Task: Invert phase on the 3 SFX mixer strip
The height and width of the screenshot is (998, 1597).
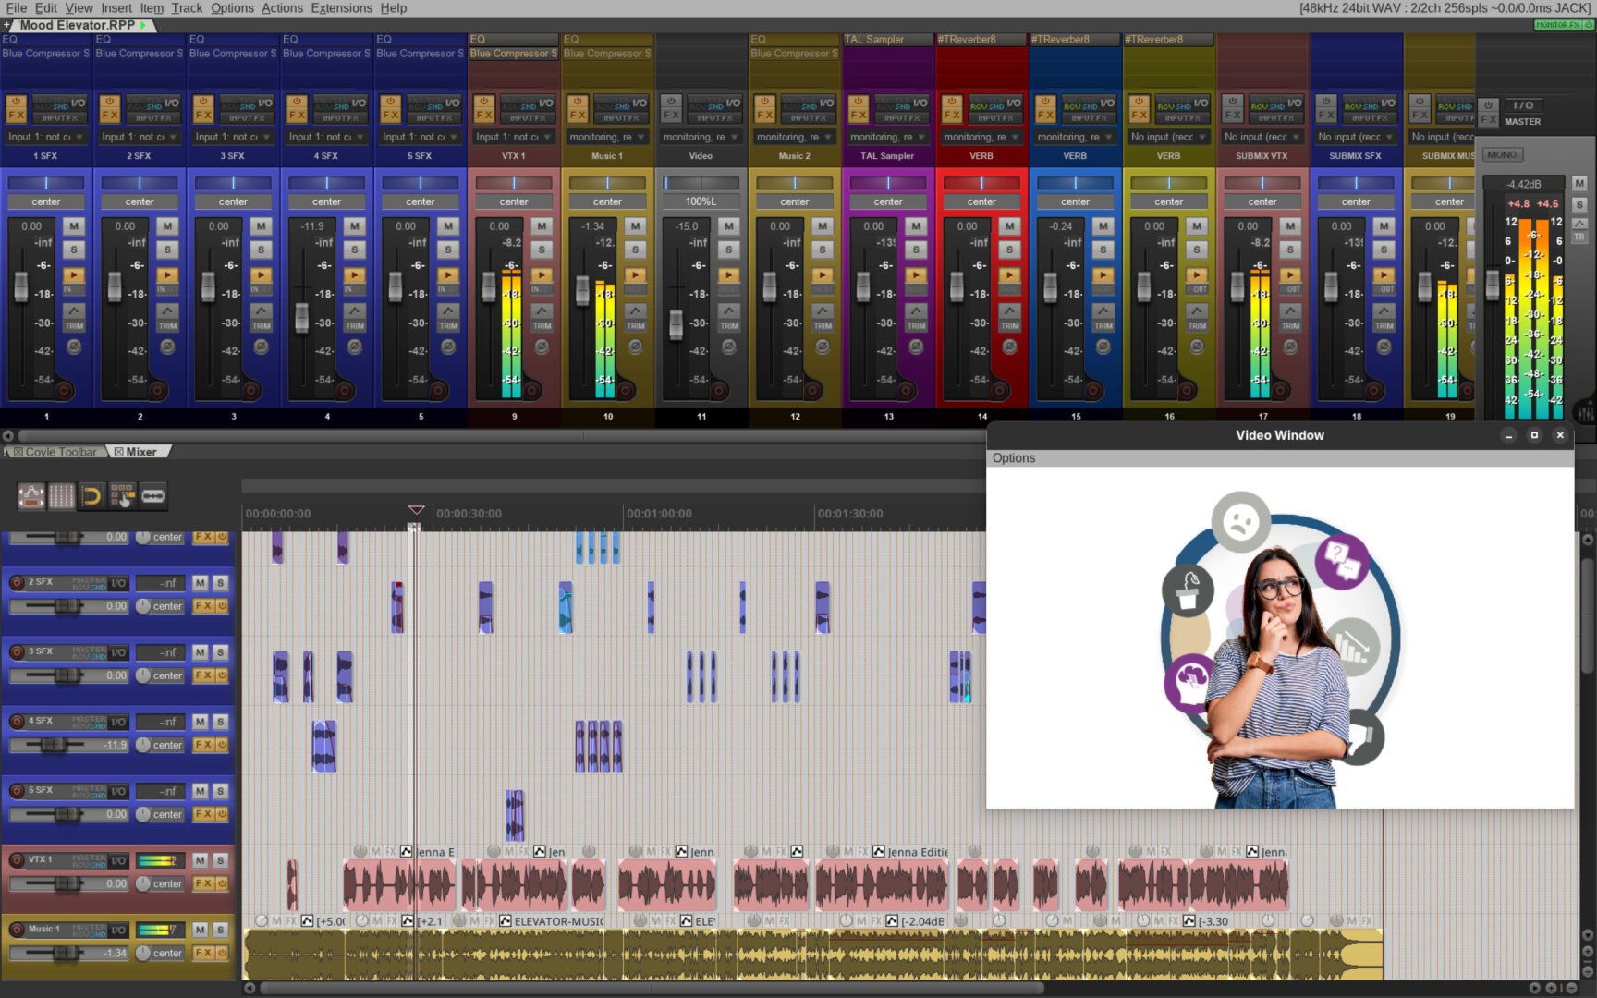Action: coord(261,347)
